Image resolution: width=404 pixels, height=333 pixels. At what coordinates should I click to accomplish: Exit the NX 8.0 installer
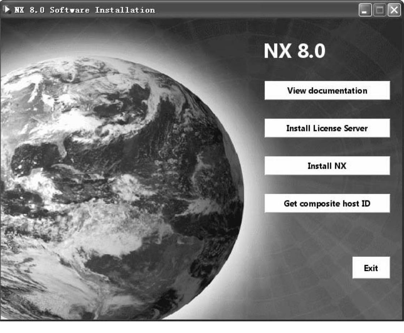371,267
